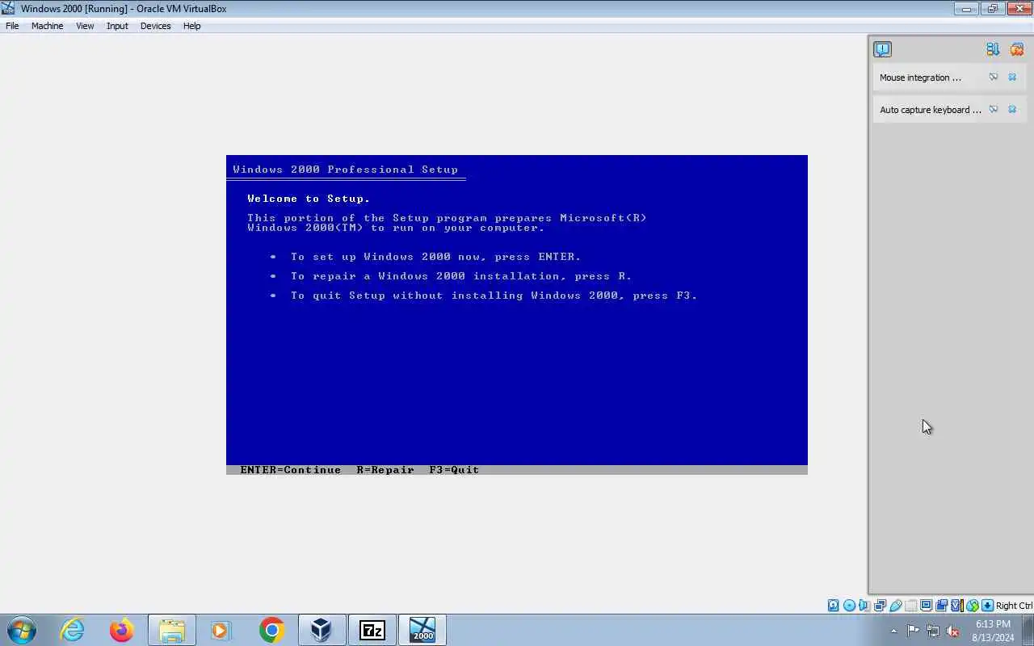The height and width of the screenshot is (646, 1034).
Task: Click ENTER=Continue in the setup footer
Action: pos(290,470)
